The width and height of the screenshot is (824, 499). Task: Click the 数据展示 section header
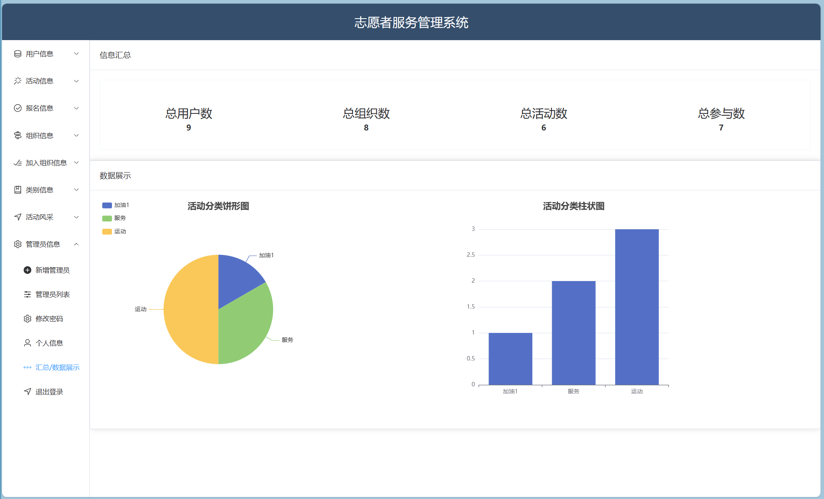tap(115, 176)
